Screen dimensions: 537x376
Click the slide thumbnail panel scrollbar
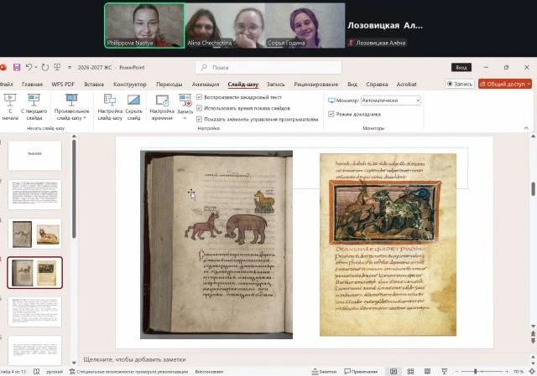tap(74, 188)
